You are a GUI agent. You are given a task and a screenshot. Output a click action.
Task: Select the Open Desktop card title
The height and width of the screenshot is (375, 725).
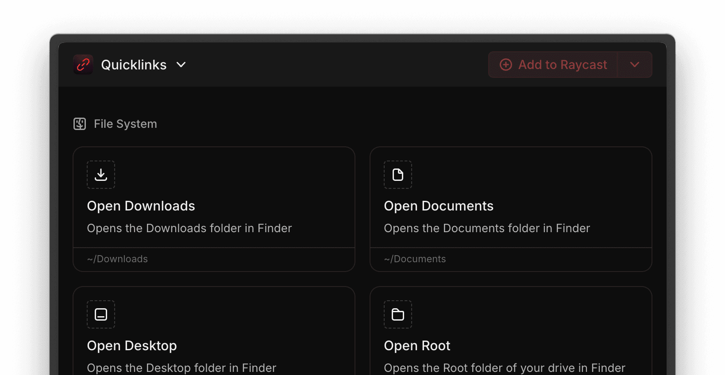point(132,346)
